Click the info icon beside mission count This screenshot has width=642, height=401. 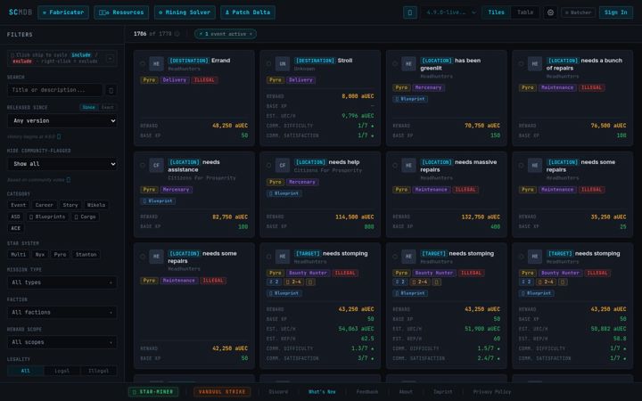coord(177,34)
